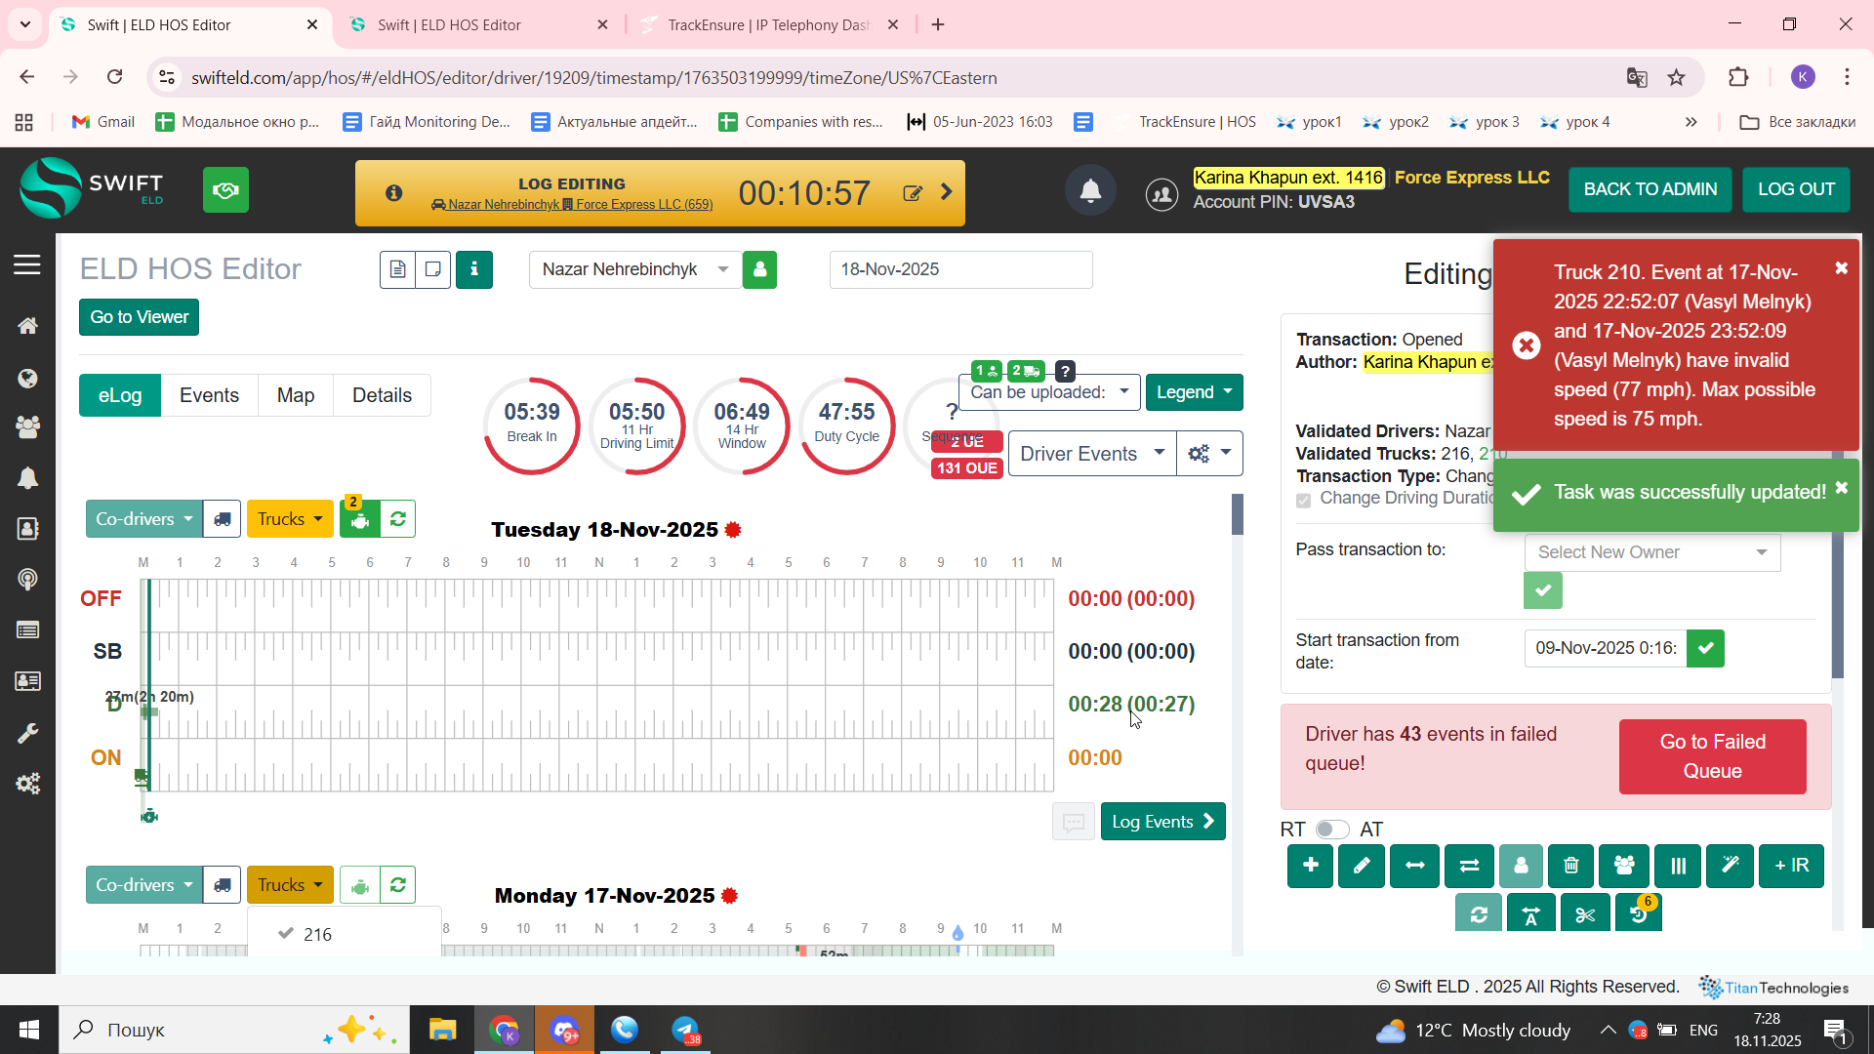1874x1054 pixels.
Task: Click the undo history icon with badge 6
Action: (x=1638, y=914)
